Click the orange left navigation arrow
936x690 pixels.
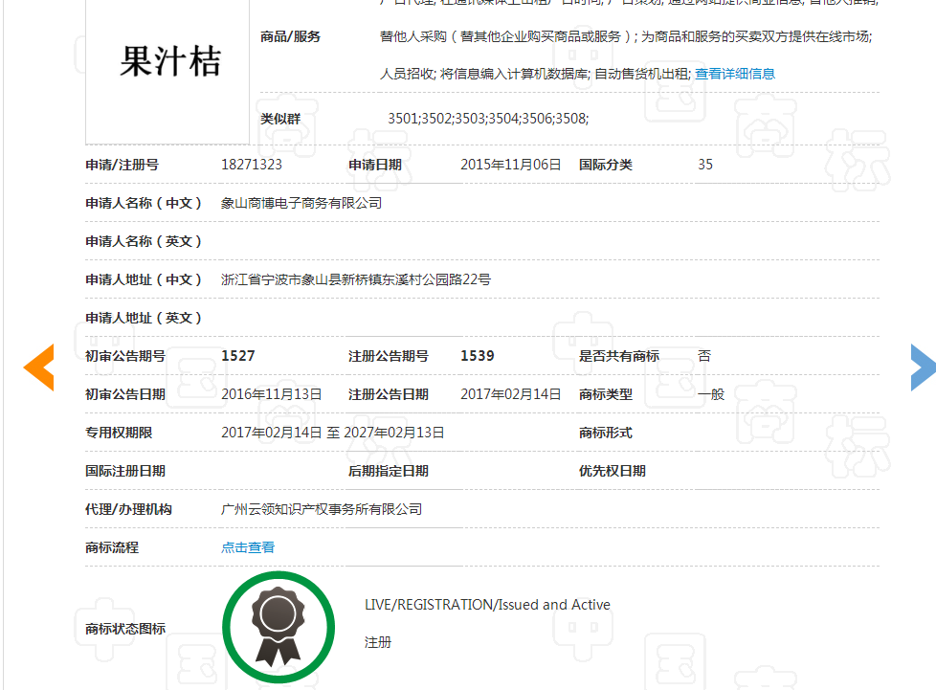pyautogui.click(x=38, y=367)
